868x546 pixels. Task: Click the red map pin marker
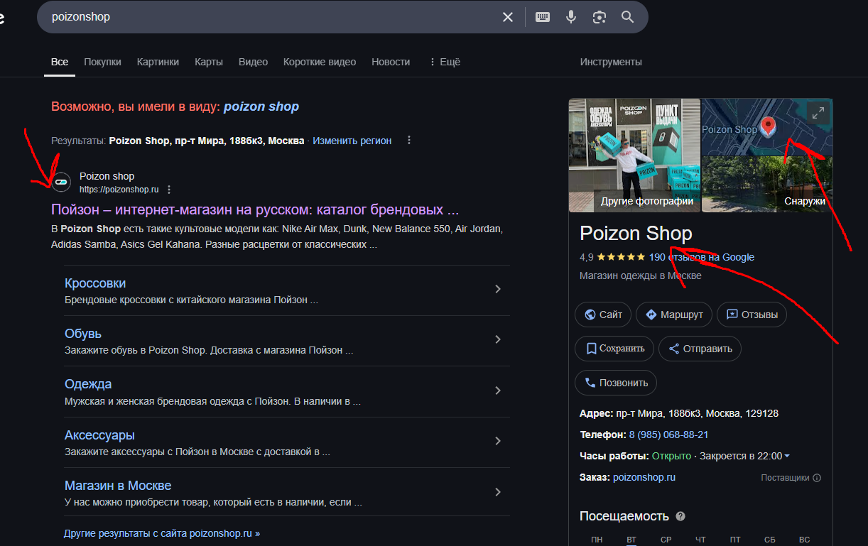click(x=768, y=128)
